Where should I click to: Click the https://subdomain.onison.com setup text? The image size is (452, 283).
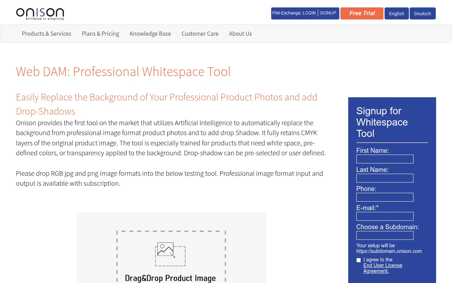tap(389, 251)
